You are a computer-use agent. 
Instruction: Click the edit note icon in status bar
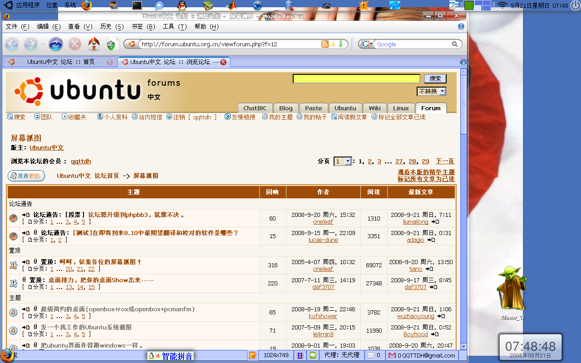tap(253, 355)
